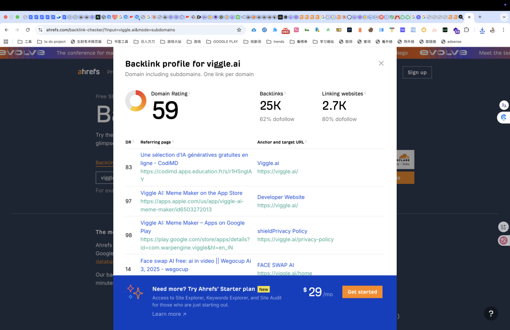Open the Chrome Extensions puzzle-piece menu
Image resolution: width=510 pixels, height=330 pixels.
tap(467, 30)
